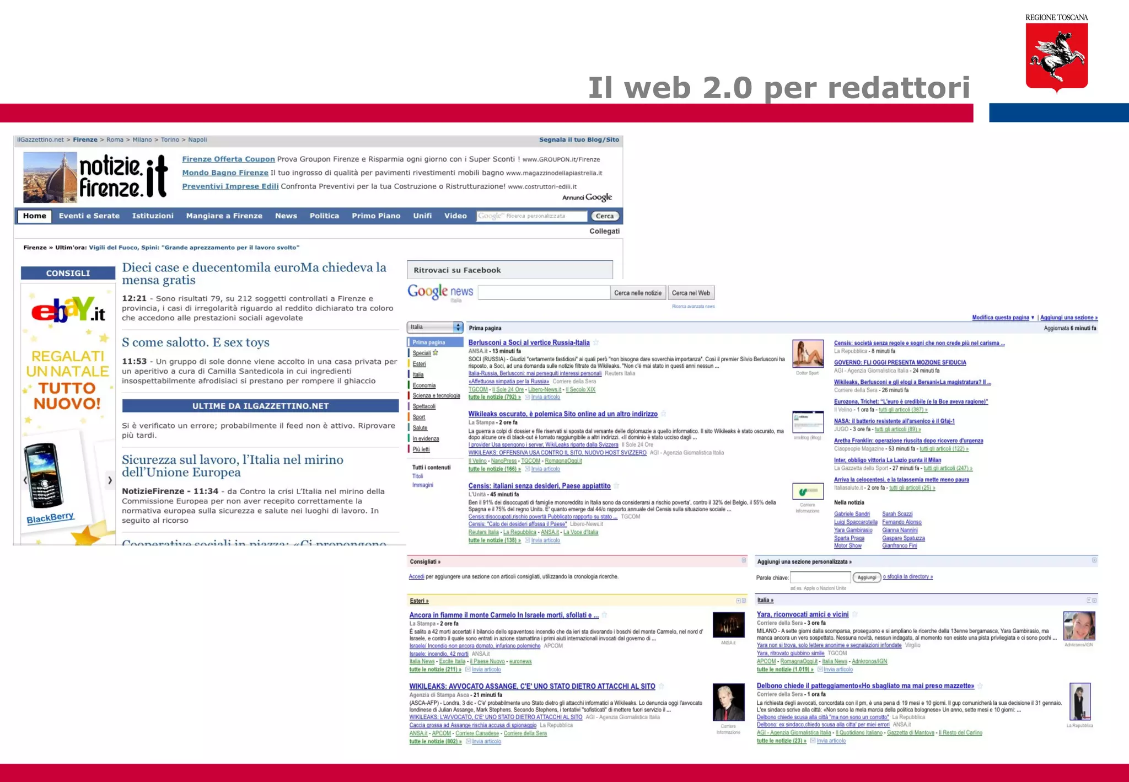Open the Eventi e Serate menu item
Screen dimensions: 1129x782
point(89,216)
